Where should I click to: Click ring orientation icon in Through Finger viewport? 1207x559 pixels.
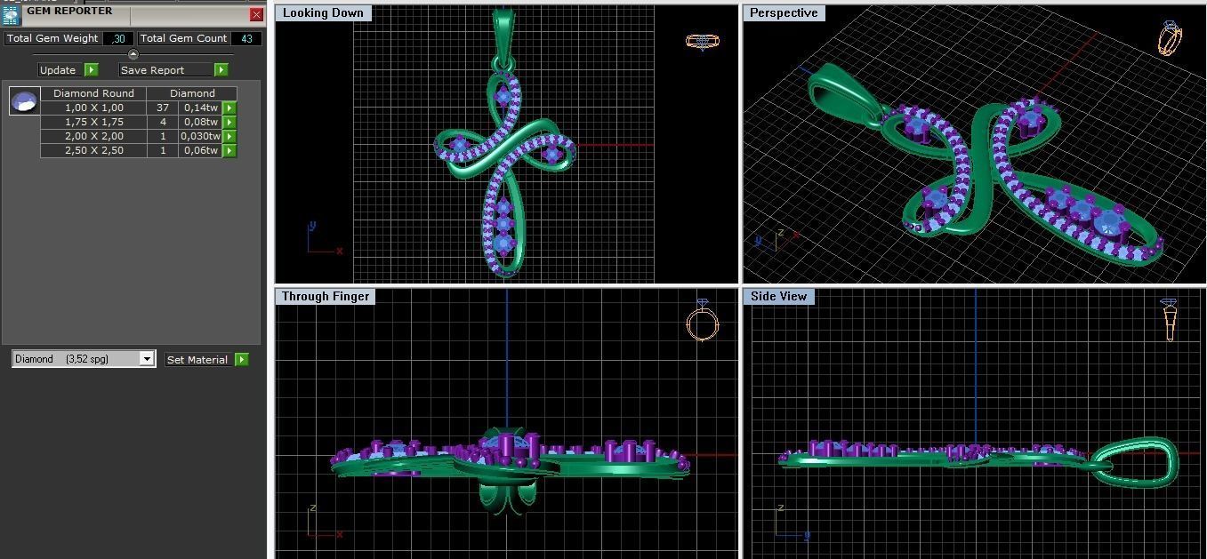[702, 321]
